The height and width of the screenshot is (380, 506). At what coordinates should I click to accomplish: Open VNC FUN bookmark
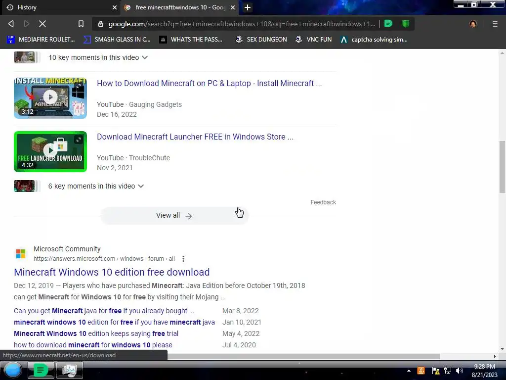(x=314, y=40)
